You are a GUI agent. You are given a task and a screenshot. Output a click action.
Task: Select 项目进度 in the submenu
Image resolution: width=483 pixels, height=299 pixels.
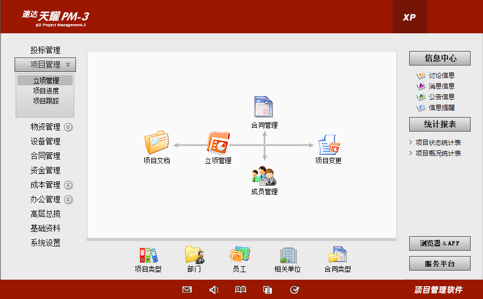[x=46, y=91]
